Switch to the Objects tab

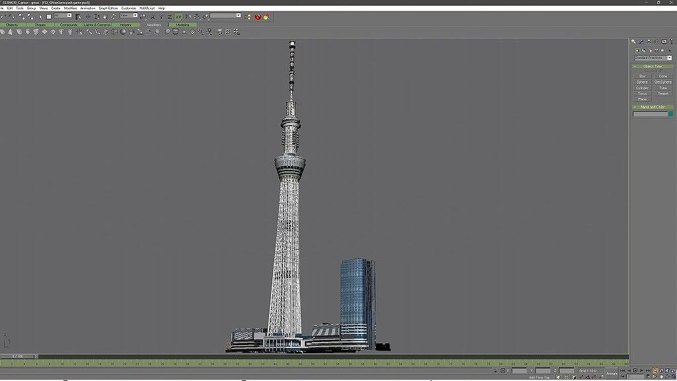(x=12, y=25)
